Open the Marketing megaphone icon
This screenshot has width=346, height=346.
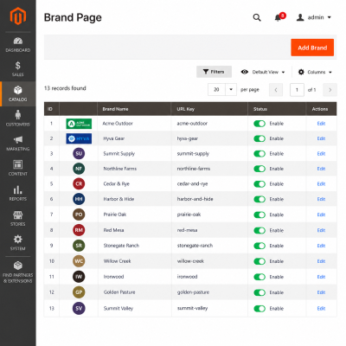[x=18, y=140]
